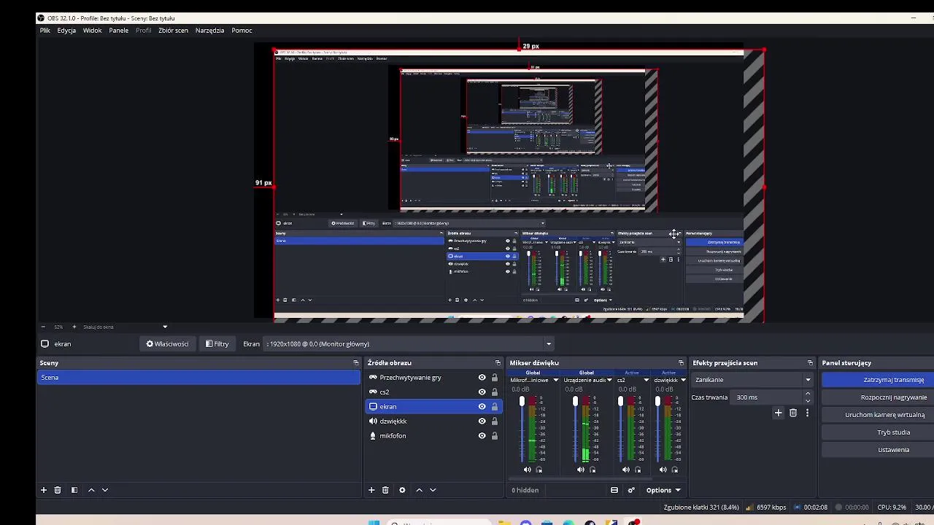
Task: Toggle monitoring headphone icon for cs2 channel
Action: click(638, 470)
